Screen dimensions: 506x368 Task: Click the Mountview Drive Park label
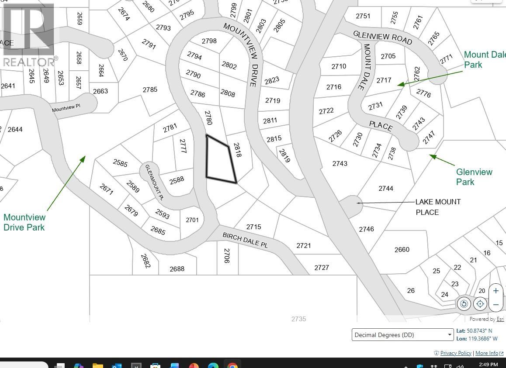click(24, 222)
